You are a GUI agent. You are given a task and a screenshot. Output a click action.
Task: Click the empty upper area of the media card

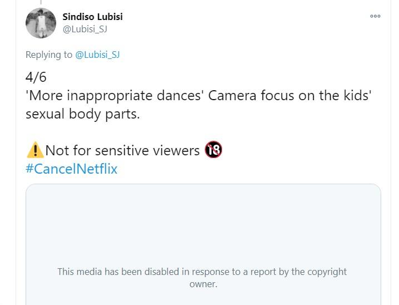pyautogui.click(x=203, y=217)
